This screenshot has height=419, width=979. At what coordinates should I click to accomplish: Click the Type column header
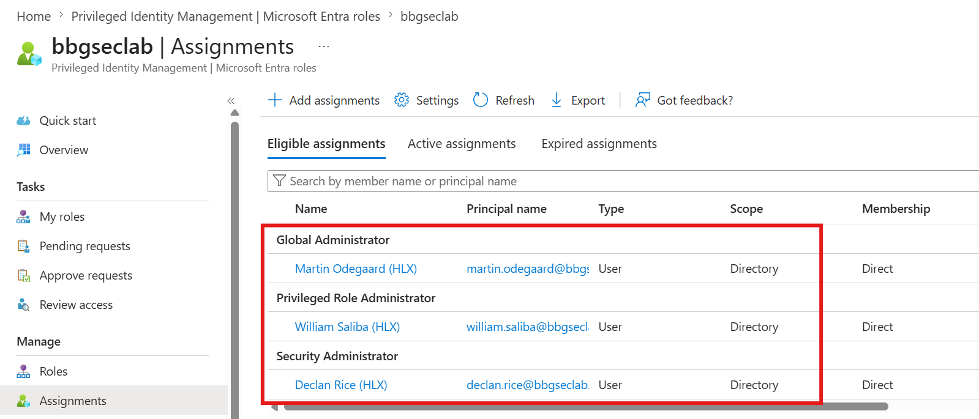[611, 209]
